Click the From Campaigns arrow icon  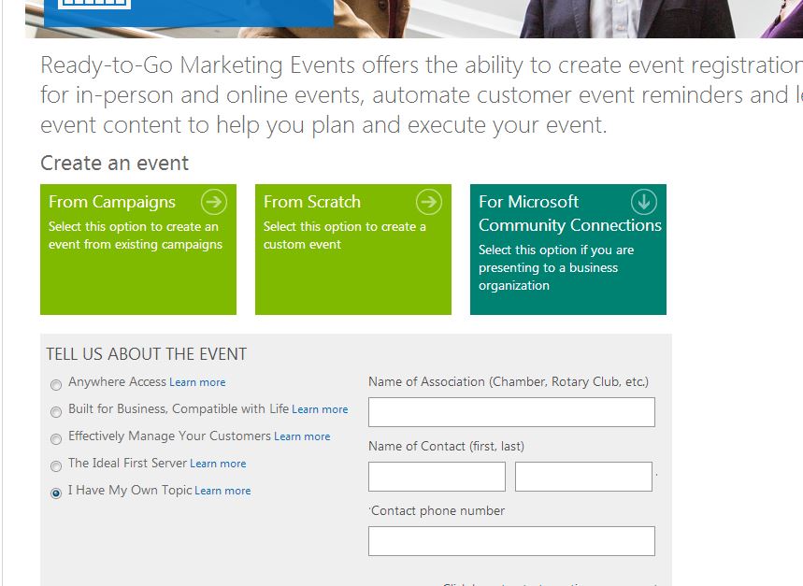(x=213, y=202)
